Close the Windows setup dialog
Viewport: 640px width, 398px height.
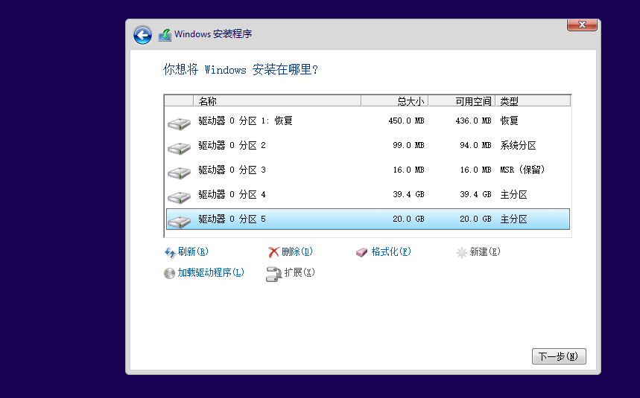pos(582,25)
